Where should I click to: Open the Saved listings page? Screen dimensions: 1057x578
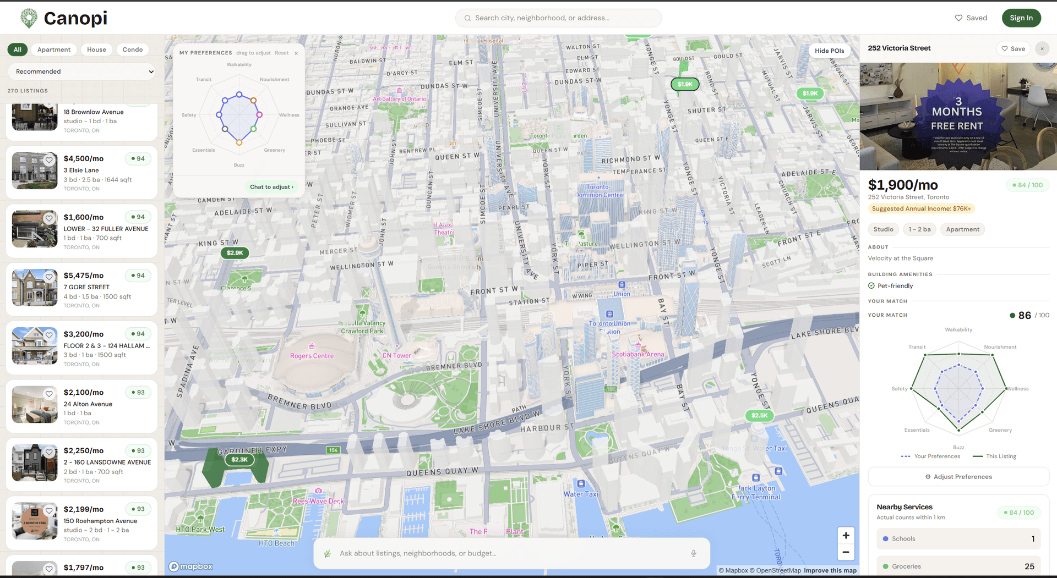(971, 18)
